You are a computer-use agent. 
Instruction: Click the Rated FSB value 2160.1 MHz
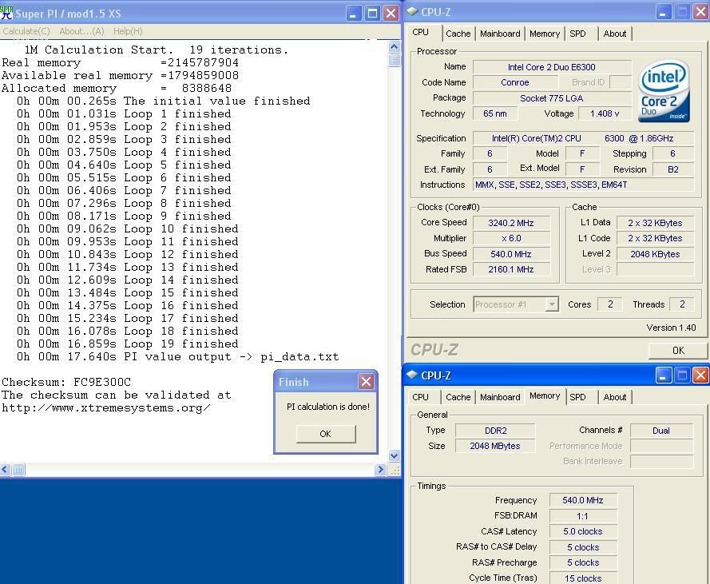pyautogui.click(x=511, y=269)
